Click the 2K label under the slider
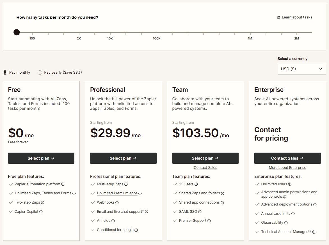 tap(79, 38)
